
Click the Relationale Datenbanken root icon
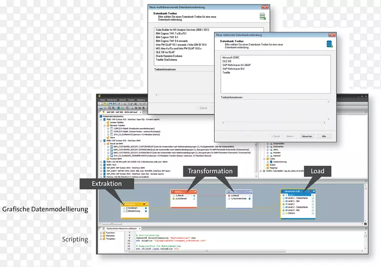tap(101, 117)
